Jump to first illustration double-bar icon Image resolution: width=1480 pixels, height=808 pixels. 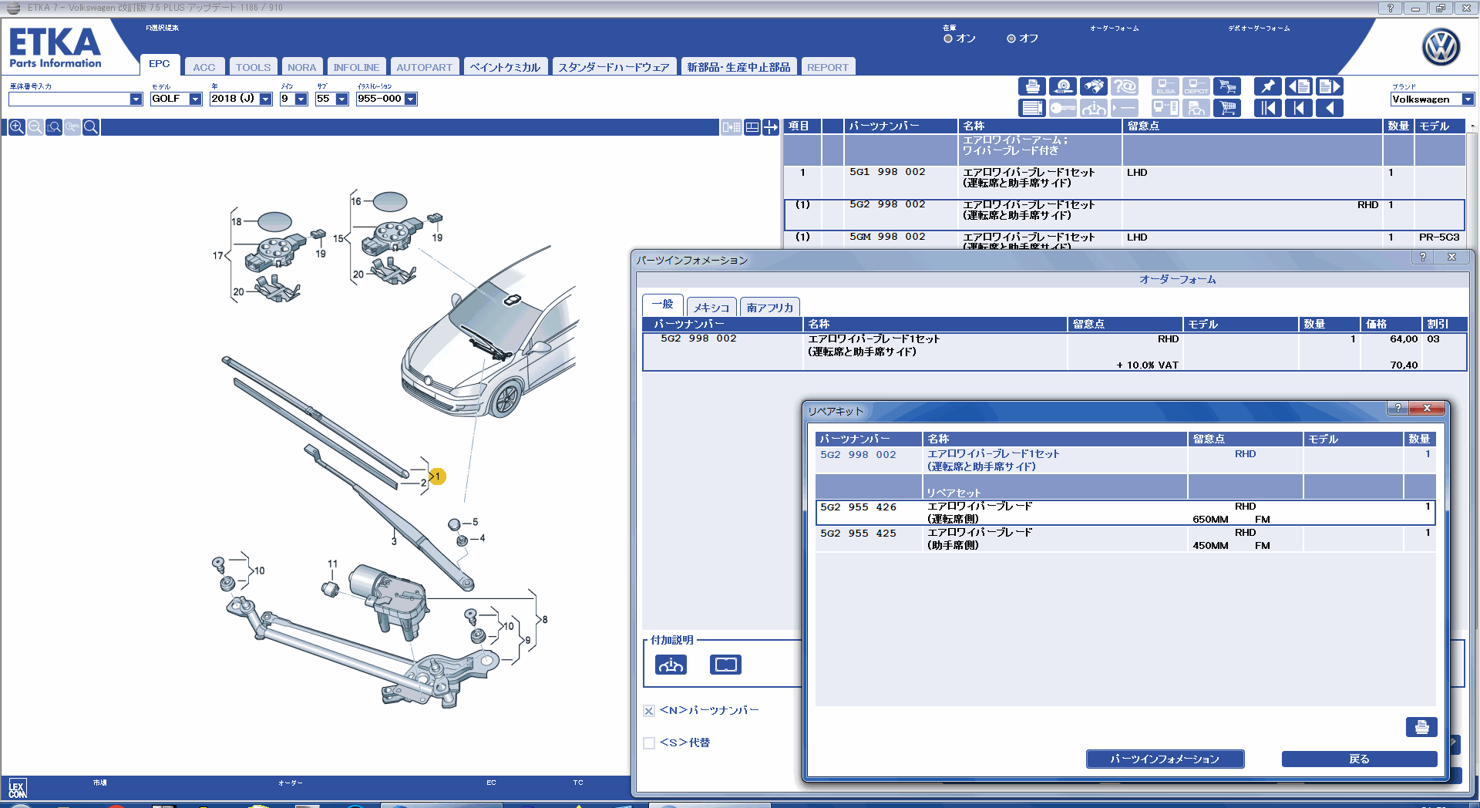click(1268, 108)
